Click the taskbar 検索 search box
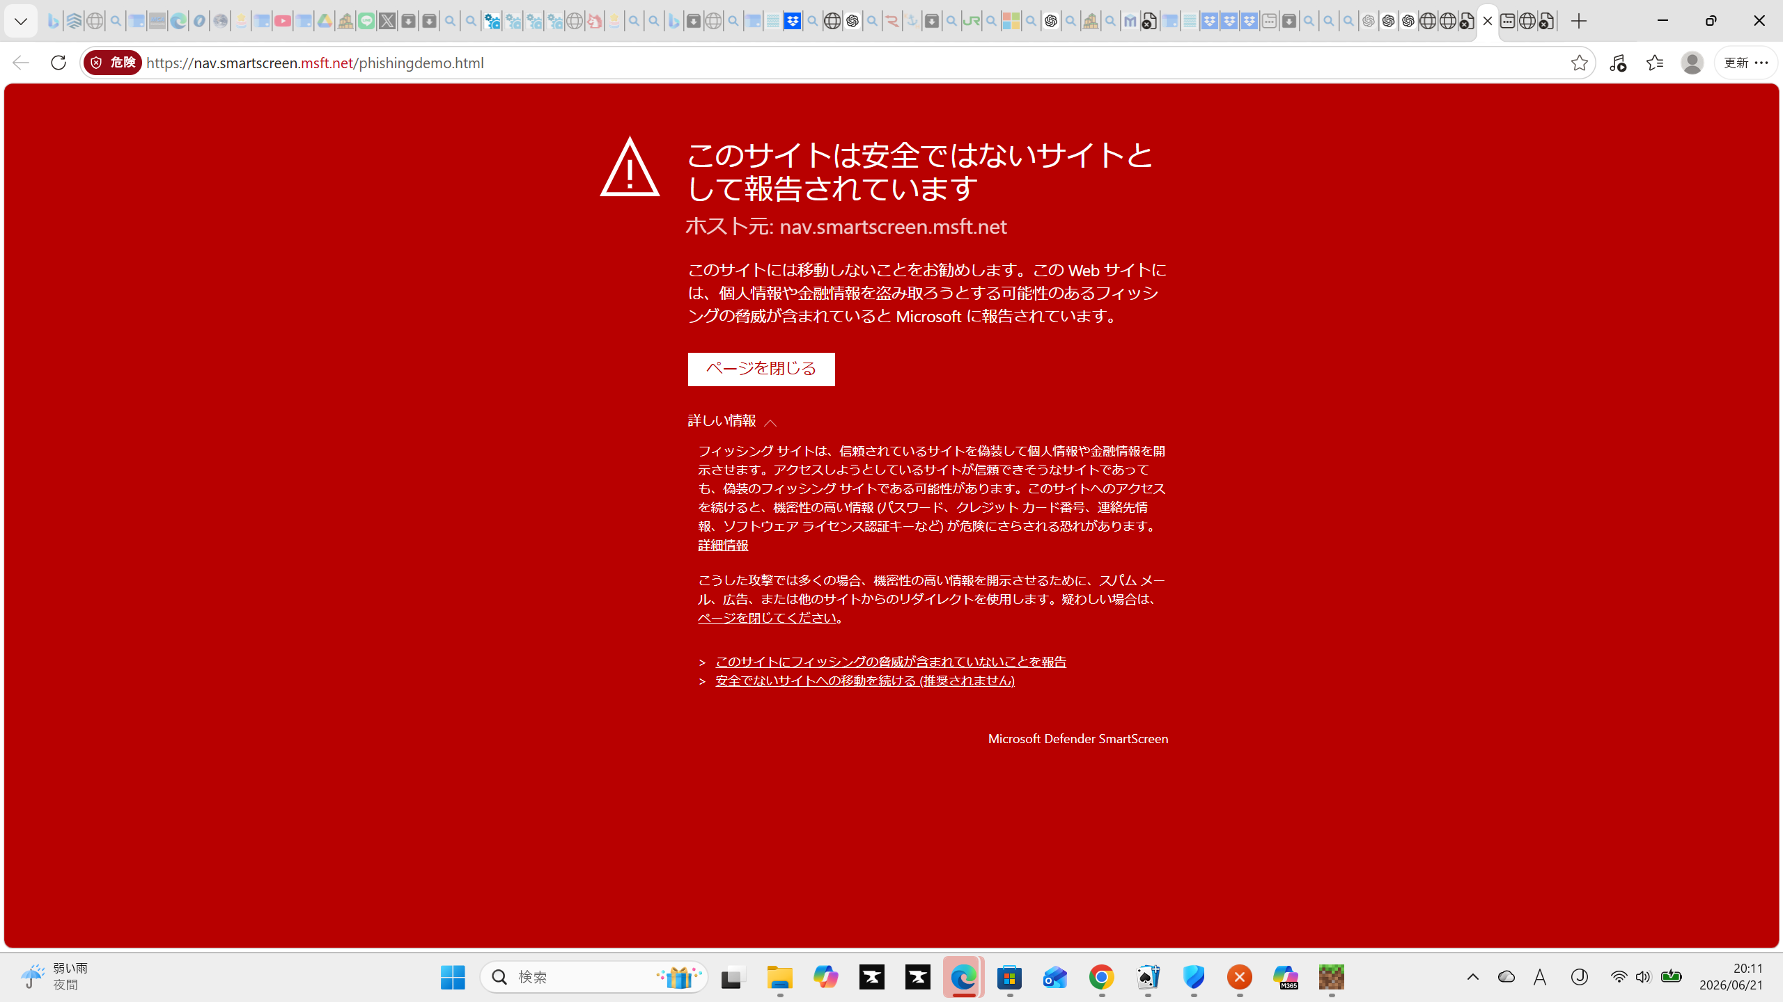The width and height of the screenshot is (1783, 1002). [x=594, y=977]
